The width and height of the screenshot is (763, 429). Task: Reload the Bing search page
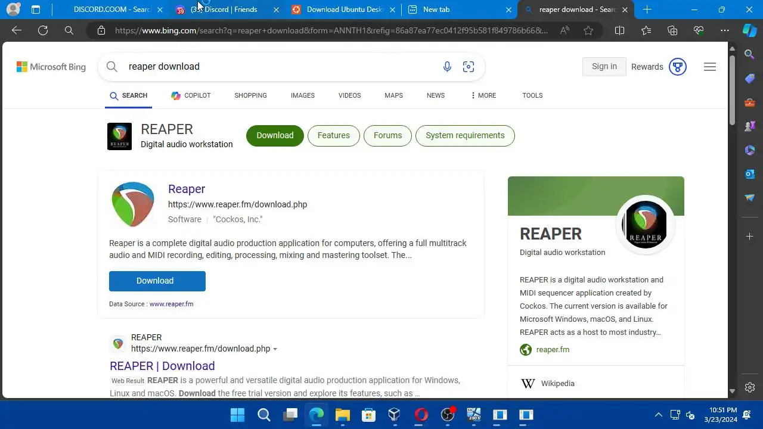pos(43,30)
